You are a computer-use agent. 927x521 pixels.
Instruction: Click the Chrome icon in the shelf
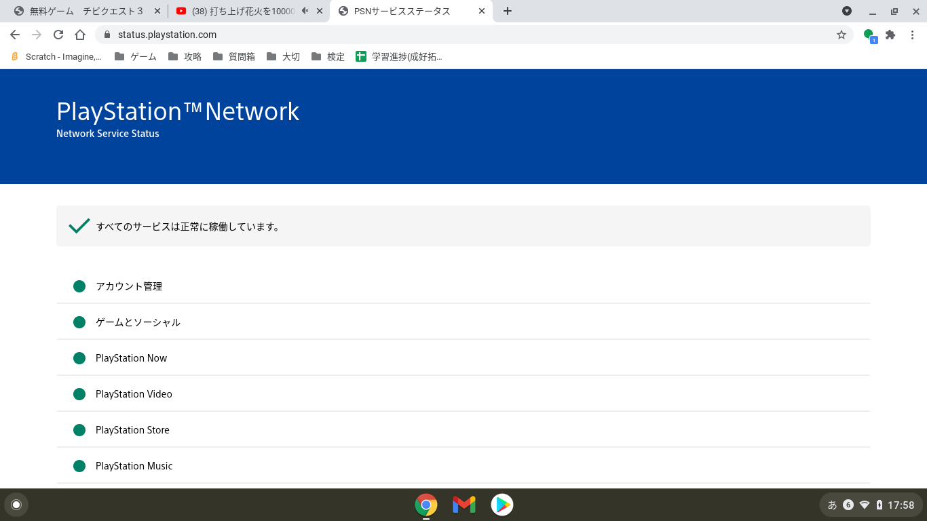[426, 505]
